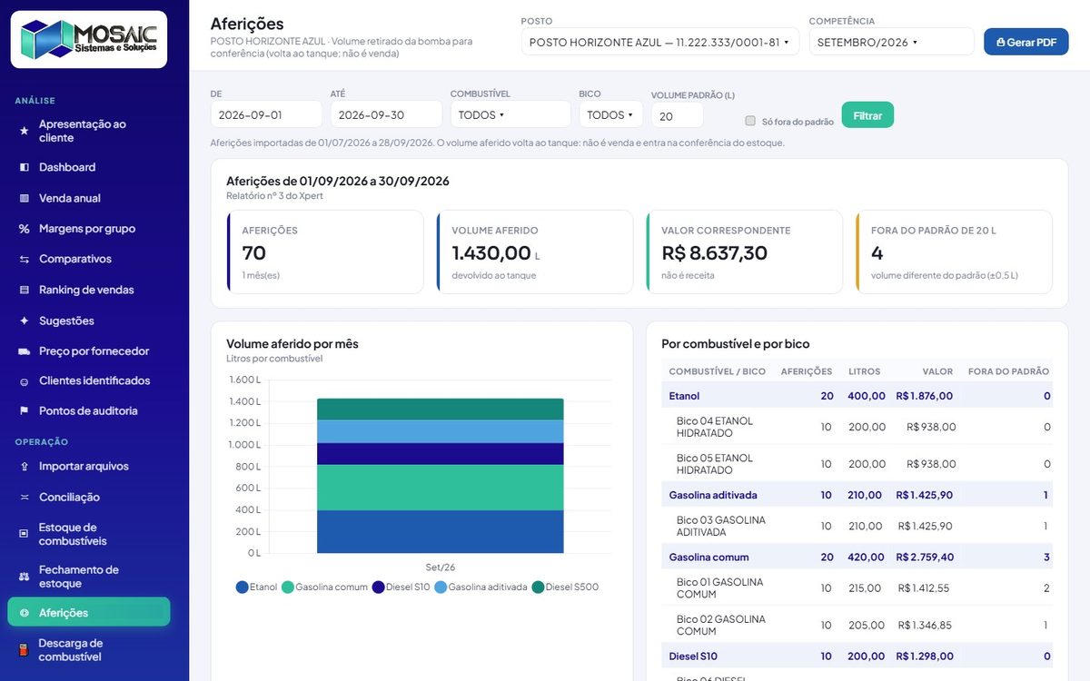Click the Comparativos arrows icon
Viewport: 1090px width, 681px height.
25,260
